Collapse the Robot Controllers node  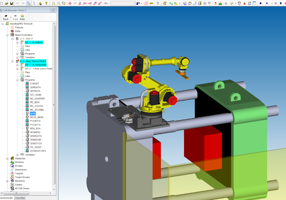(x=8, y=35)
